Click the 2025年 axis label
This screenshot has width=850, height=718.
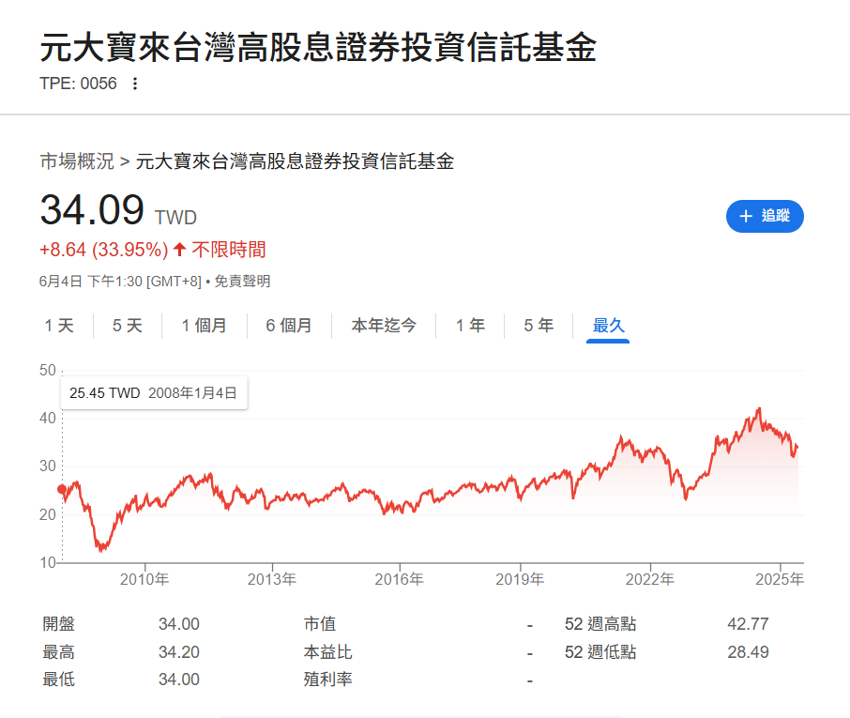tap(780, 579)
